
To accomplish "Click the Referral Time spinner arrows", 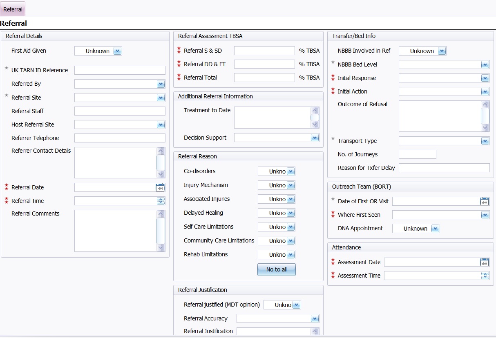I will (x=161, y=201).
